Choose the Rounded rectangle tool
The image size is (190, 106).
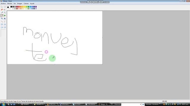point(5,27)
